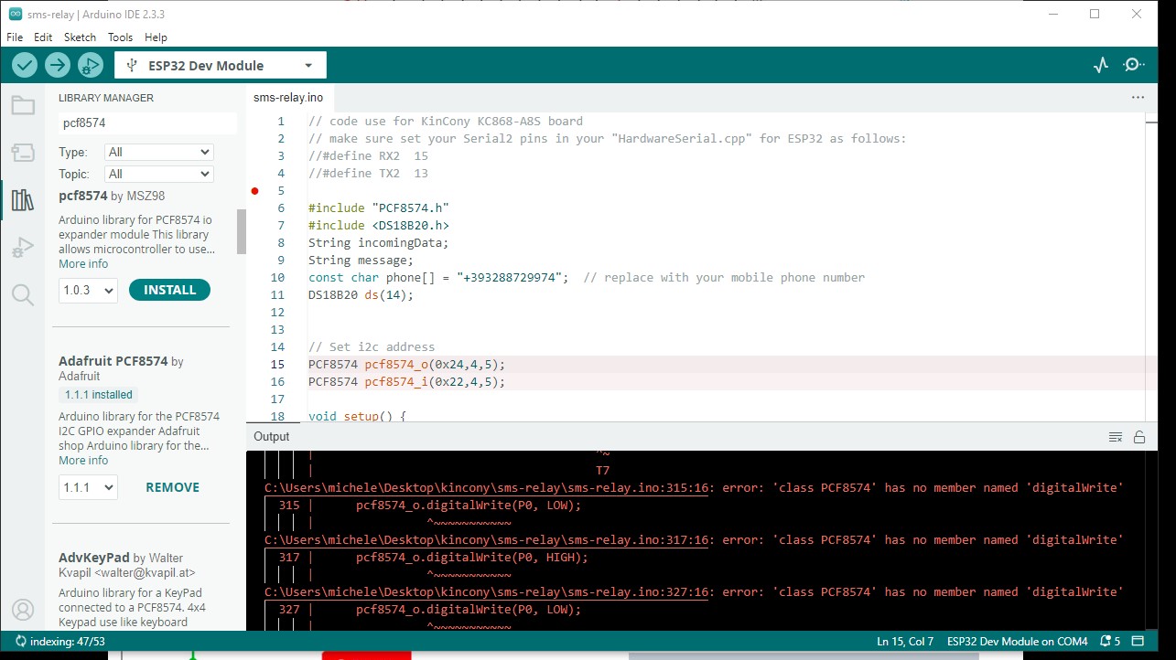Screen dimensions: 1176x660
Task: Click the library search field containing pcf8574
Action: [146, 122]
